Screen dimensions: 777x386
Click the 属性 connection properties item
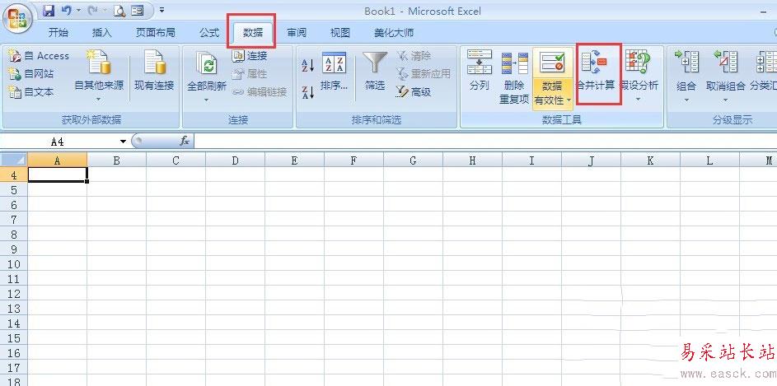tap(250, 74)
